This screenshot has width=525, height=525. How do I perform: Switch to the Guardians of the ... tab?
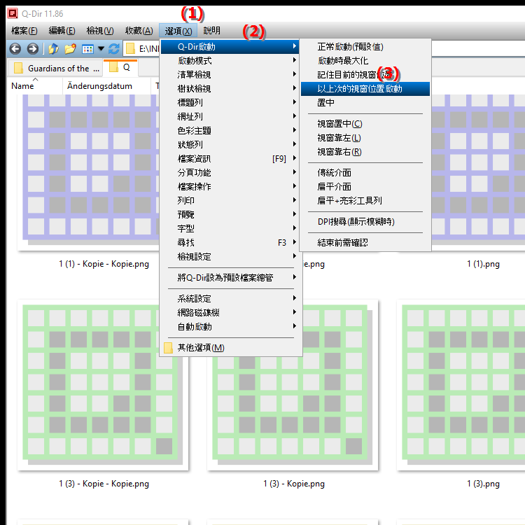click(55, 69)
